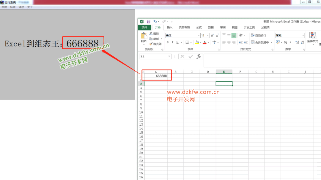Screen dimensions: 321x180
Task: Toggle bold formatting
Action: point(168,42)
